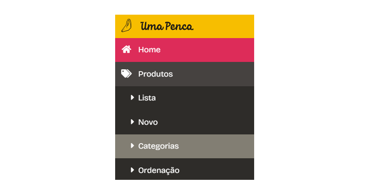Screen dimensions: 367x189
Task: Go to the Home menu item
Action: point(150,50)
